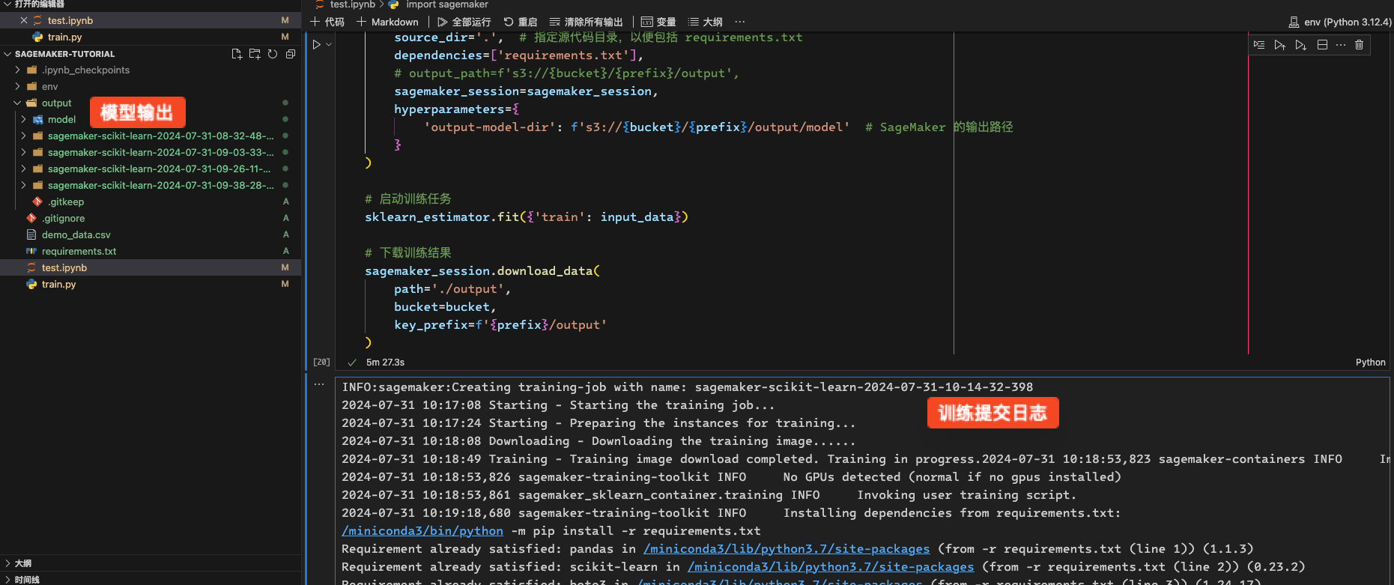Select the env (Python 3.12.4) kernel
The image size is (1394, 585).
coord(1339,22)
